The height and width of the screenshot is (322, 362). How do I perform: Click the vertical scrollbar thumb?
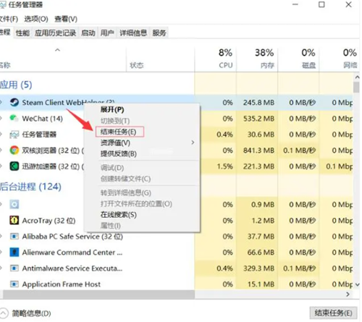click(356, 87)
